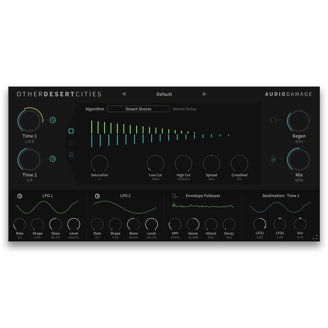The image size is (328, 328).
Task: Click the Sense value 15.0dB
Action: 193,237
